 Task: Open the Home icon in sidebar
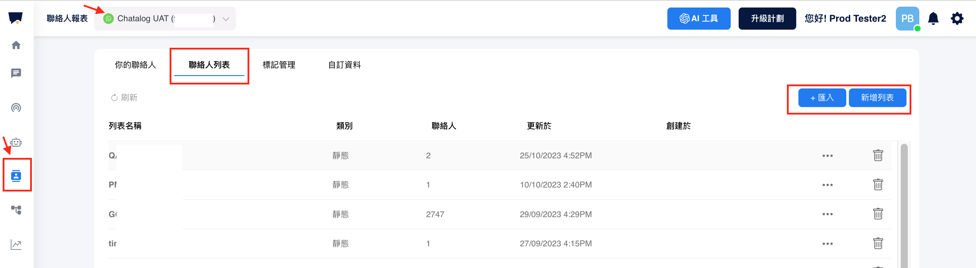coord(16,45)
